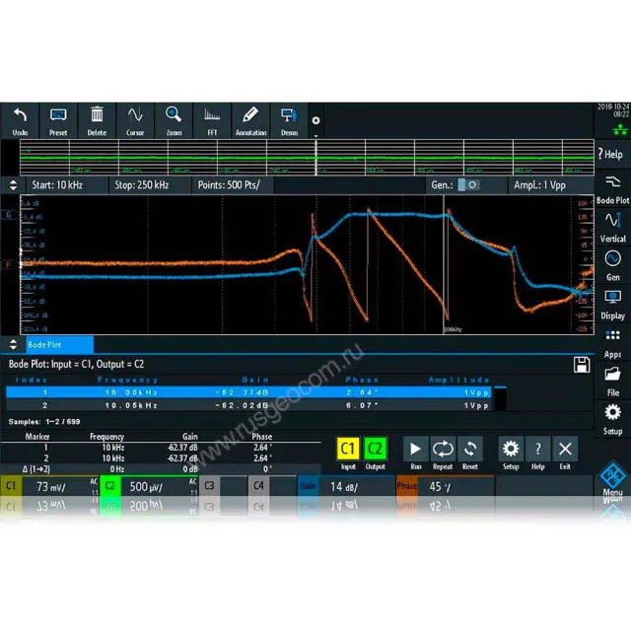Click the Undo icon in toolbar
The image size is (631, 631).
click(x=20, y=120)
